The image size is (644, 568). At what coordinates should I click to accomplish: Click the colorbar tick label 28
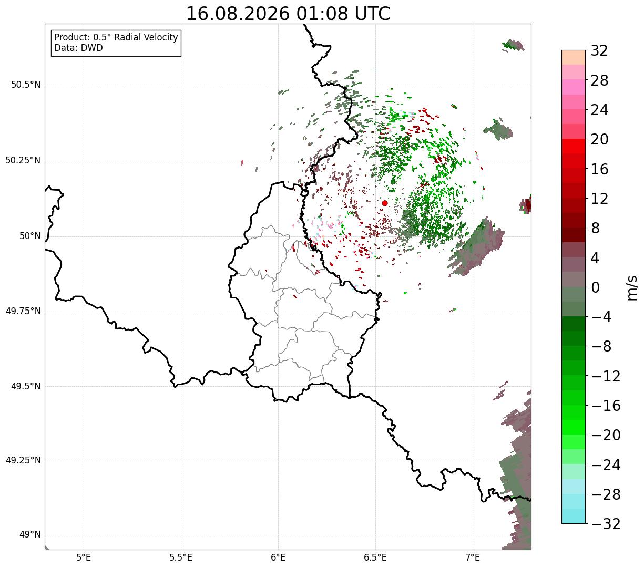599,81
